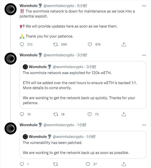The image size is (151, 168).
Task: Open more options on third tweet
Action: click(x=144, y=125)
